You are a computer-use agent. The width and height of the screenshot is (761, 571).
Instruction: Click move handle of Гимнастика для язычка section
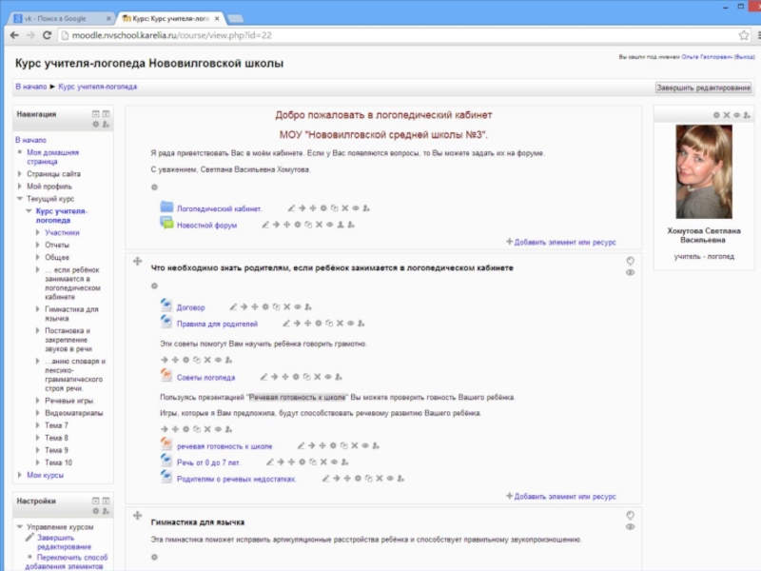(x=137, y=516)
